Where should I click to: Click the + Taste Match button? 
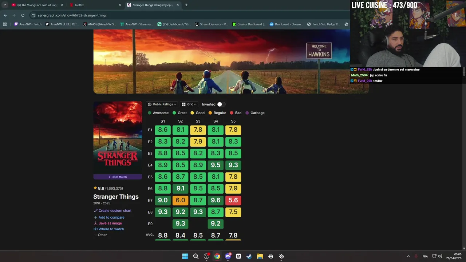coord(118,177)
